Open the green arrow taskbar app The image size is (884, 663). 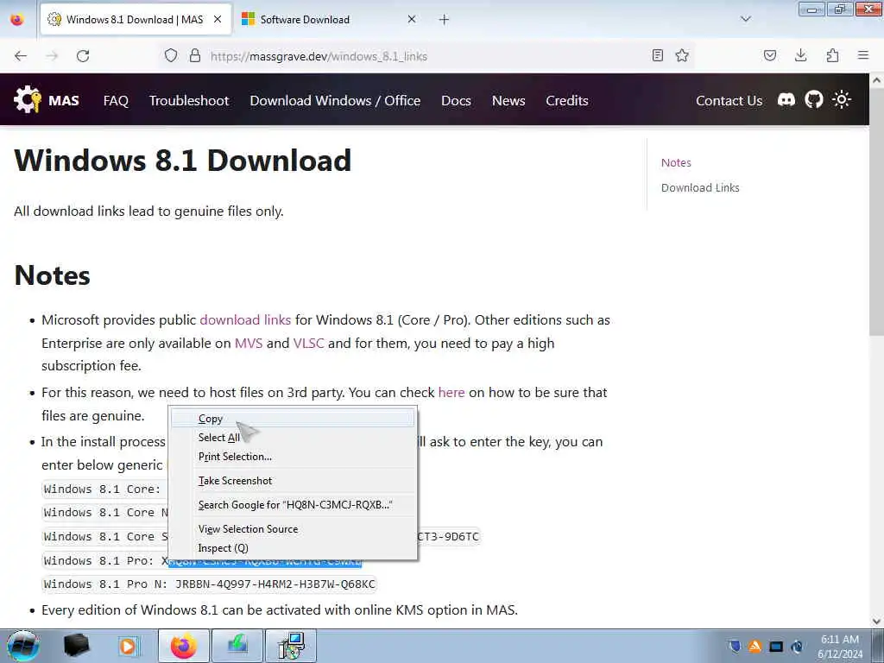click(x=237, y=646)
